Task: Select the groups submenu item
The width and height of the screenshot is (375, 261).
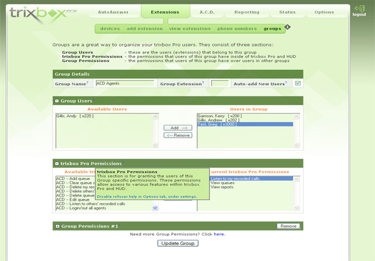Action: coord(273,29)
